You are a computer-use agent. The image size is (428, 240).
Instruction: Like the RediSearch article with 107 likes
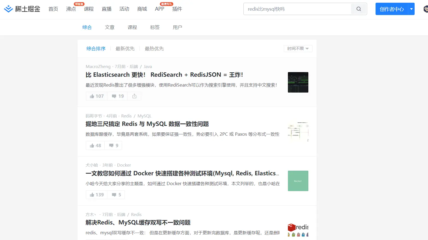tap(97, 96)
